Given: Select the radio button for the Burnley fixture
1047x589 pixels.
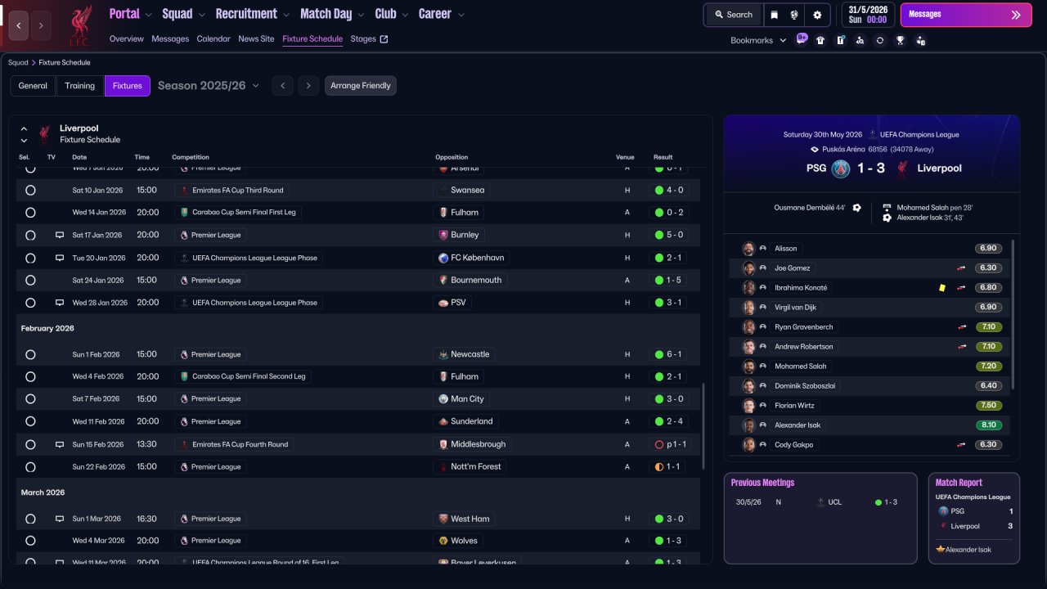Looking at the screenshot, I should [30, 235].
